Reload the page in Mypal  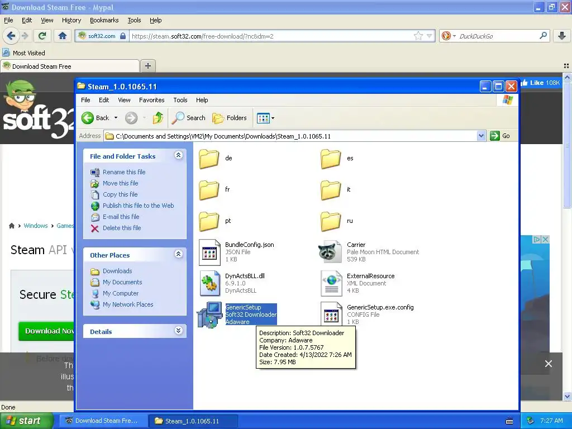[42, 36]
